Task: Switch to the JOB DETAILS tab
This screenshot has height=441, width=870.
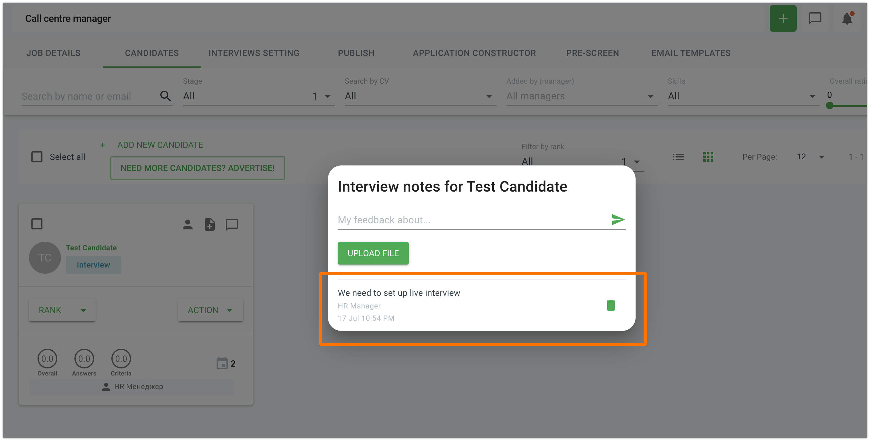Action: coord(53,53)
